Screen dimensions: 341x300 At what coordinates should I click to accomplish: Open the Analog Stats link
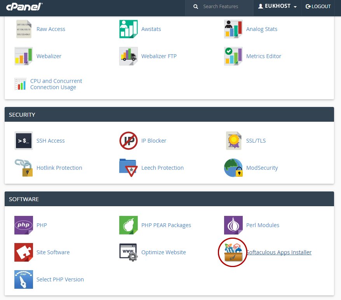[262, 29]
